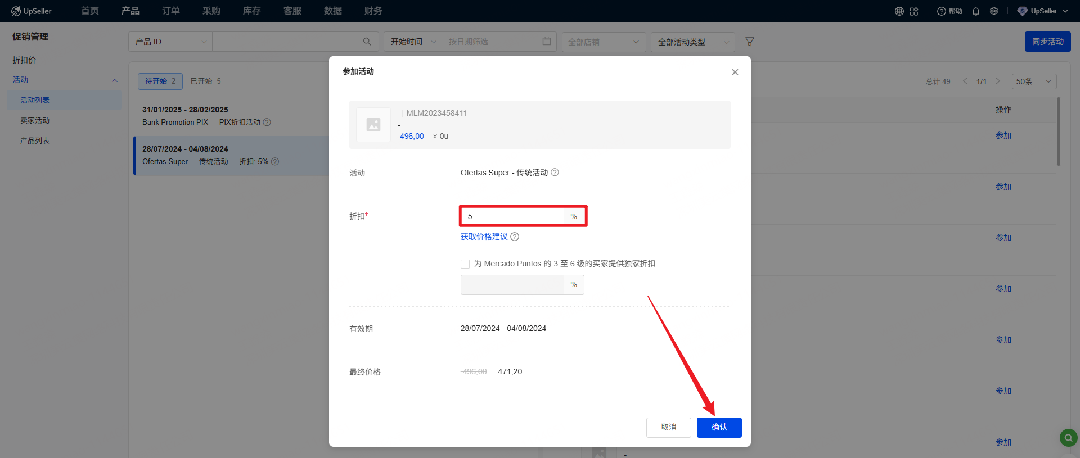Click the filter funnel icon
Image resolution: width=1080 pixels, height=458 pixels.
749,42
